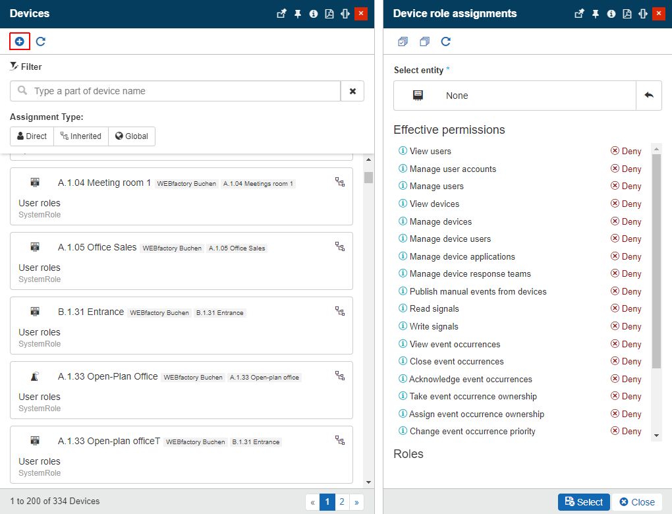The height and width of the screenshot is (514, 672).
Task: Click info icon beside Manage devices permission
Action: (x=403, y=221)
